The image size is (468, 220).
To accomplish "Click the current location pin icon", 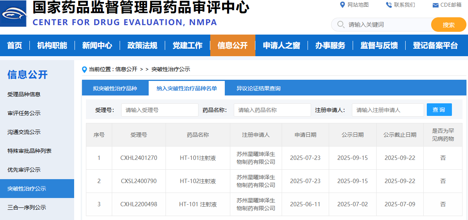I will coord(84,70).
